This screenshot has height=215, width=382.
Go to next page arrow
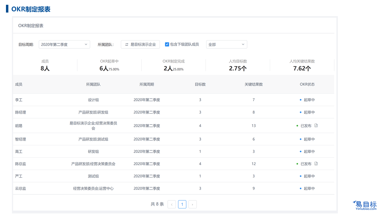pyautogui.click(x=192, y=204)
